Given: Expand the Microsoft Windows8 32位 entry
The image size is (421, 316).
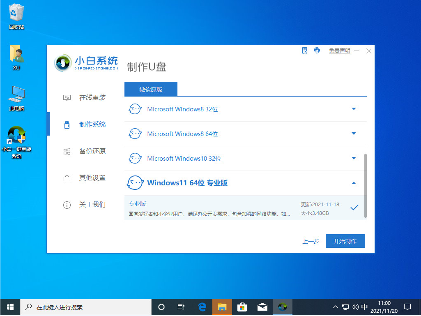Looking at the screenshot, I should pos(354,109).
